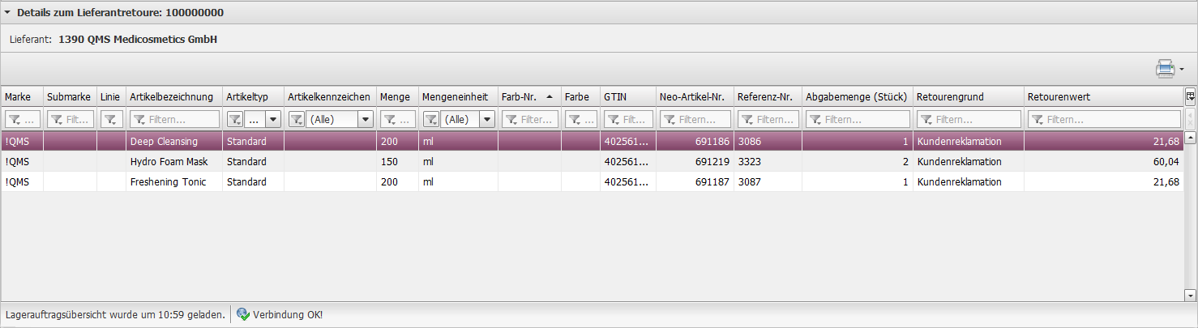Screen dimensions: 1198x328
Task: Click the Verbindung OK connection status icon
Action: (x=242, y=314)
